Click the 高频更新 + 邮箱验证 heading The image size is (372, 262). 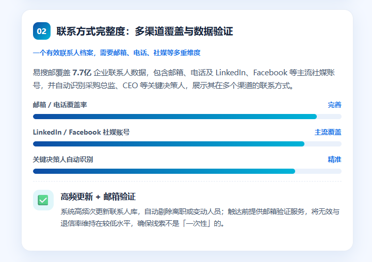[98, 197]
